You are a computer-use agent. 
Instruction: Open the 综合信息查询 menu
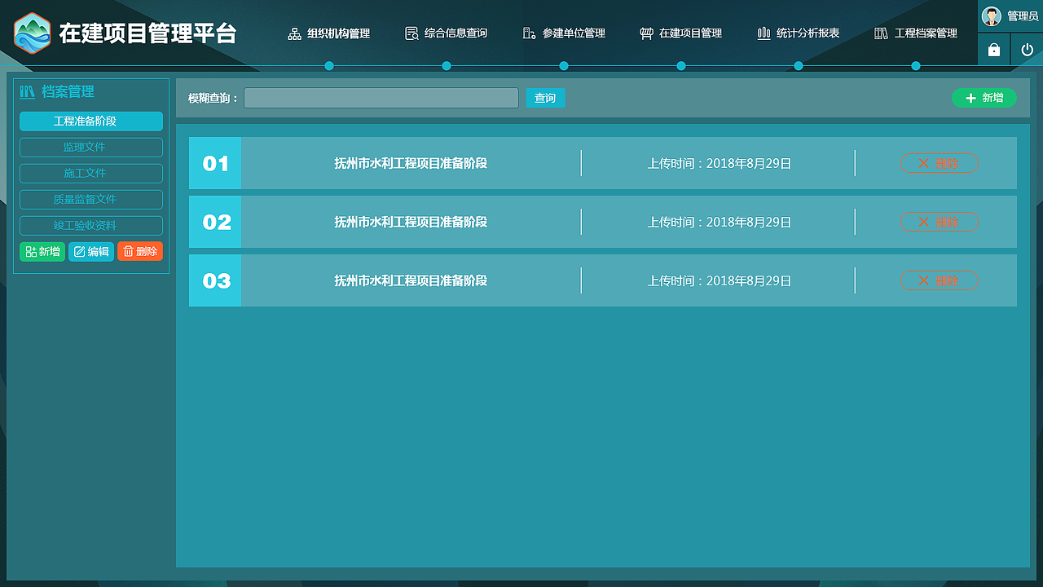(x=447, y=33)
